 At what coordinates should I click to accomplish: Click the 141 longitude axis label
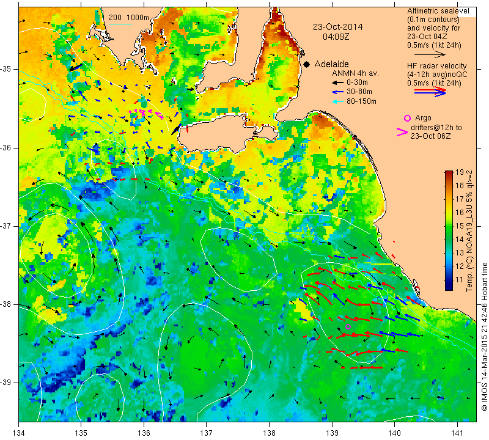click(x=457, y=433)
